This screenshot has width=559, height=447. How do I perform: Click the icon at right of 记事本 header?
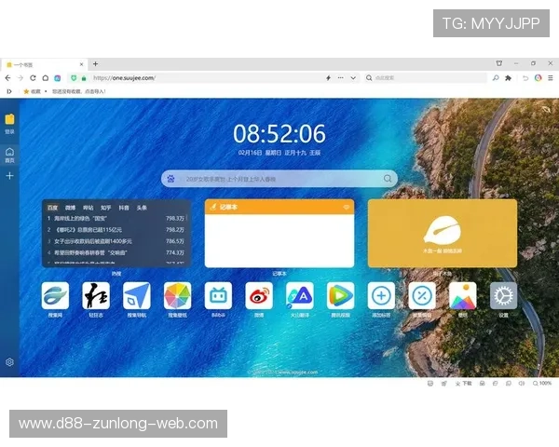[346, 207]
